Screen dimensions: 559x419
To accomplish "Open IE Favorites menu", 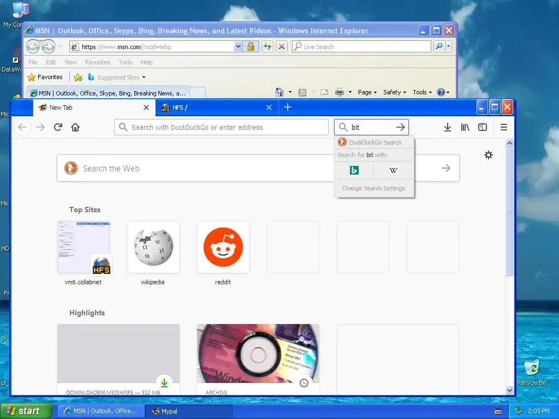I will click(x=97, y=62).
